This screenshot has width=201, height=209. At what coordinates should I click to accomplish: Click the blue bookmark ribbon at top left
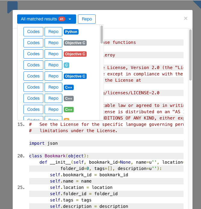point(12,7)
